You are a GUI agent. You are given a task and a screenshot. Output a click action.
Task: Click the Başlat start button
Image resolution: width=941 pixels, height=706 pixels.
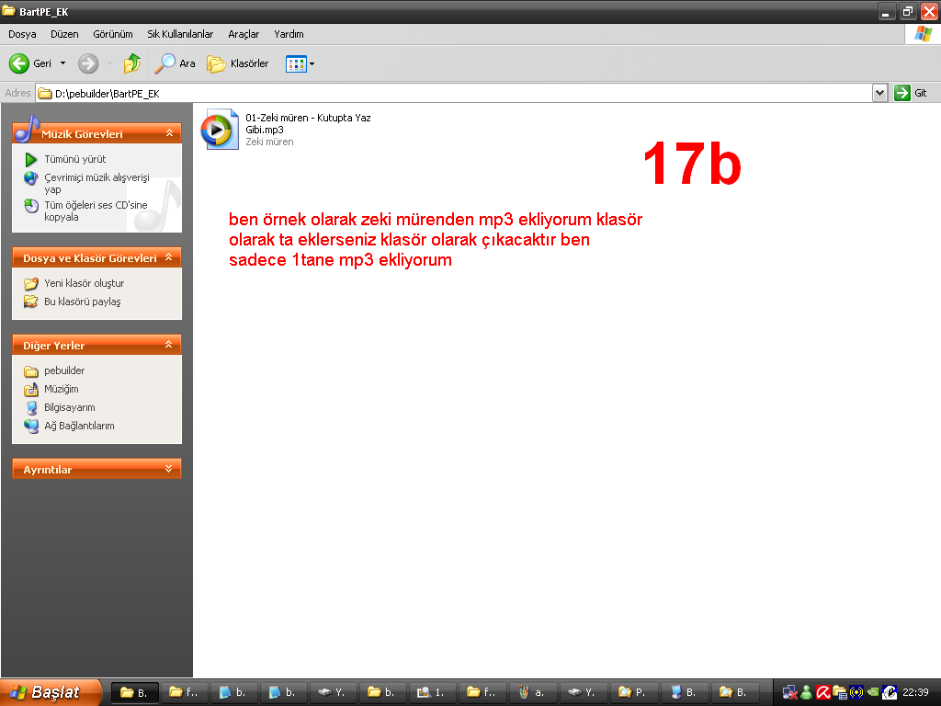[x=51, y=692]
